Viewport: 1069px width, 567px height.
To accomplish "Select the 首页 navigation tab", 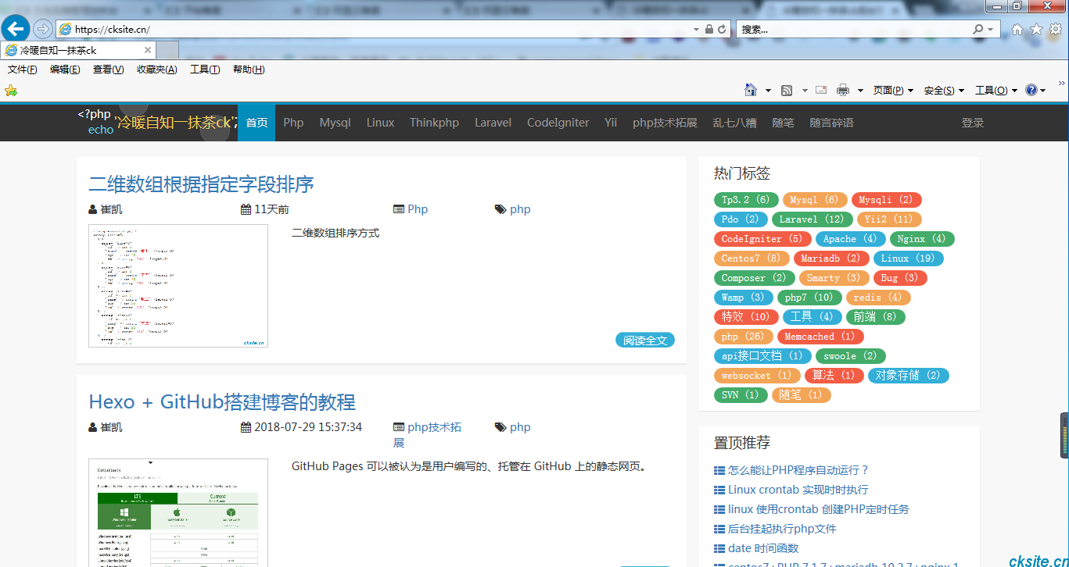I will click(x=256, y=123).
